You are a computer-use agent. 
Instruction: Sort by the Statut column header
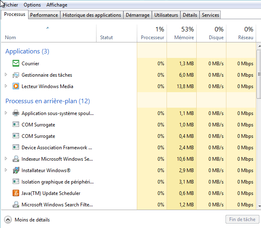click(x=116, y=33)
